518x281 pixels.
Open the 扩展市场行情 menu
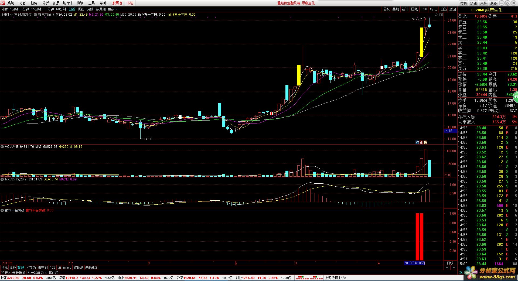63,3
